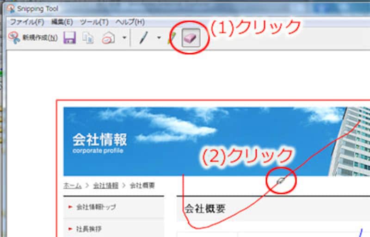Open the ツール(T) menu

click(x=94, y=22)
